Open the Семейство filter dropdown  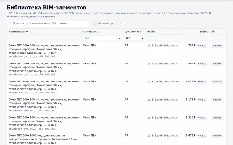pos(102,38)
